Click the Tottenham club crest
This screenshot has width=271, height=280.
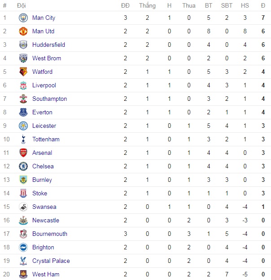coord(23,139)
